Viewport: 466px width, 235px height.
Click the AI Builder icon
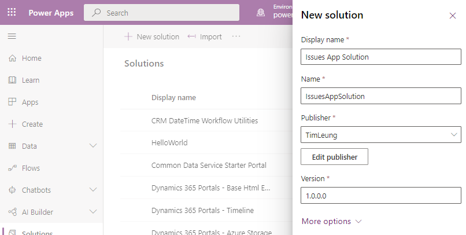[12, 212]
